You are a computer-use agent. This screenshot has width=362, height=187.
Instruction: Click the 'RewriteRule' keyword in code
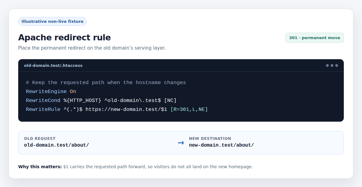[43, 109]
